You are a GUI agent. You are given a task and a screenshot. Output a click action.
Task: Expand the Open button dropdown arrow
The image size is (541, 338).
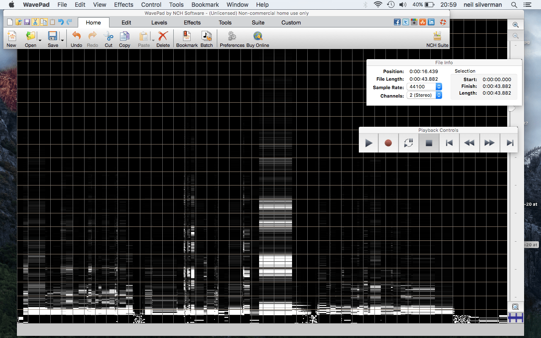click(40, 41)
